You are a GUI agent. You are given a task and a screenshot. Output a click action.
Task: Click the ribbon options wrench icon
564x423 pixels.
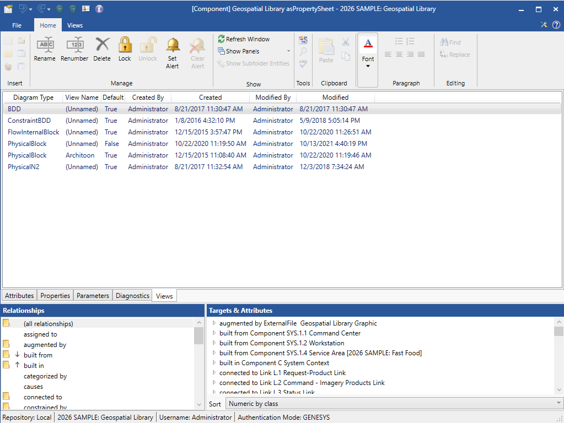(544, 25)
